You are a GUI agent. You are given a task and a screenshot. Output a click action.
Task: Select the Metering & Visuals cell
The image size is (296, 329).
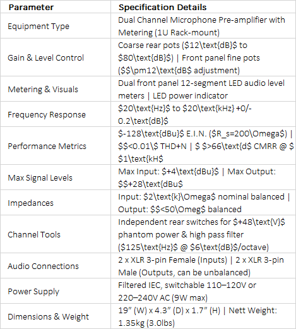[x=56, y=89]
